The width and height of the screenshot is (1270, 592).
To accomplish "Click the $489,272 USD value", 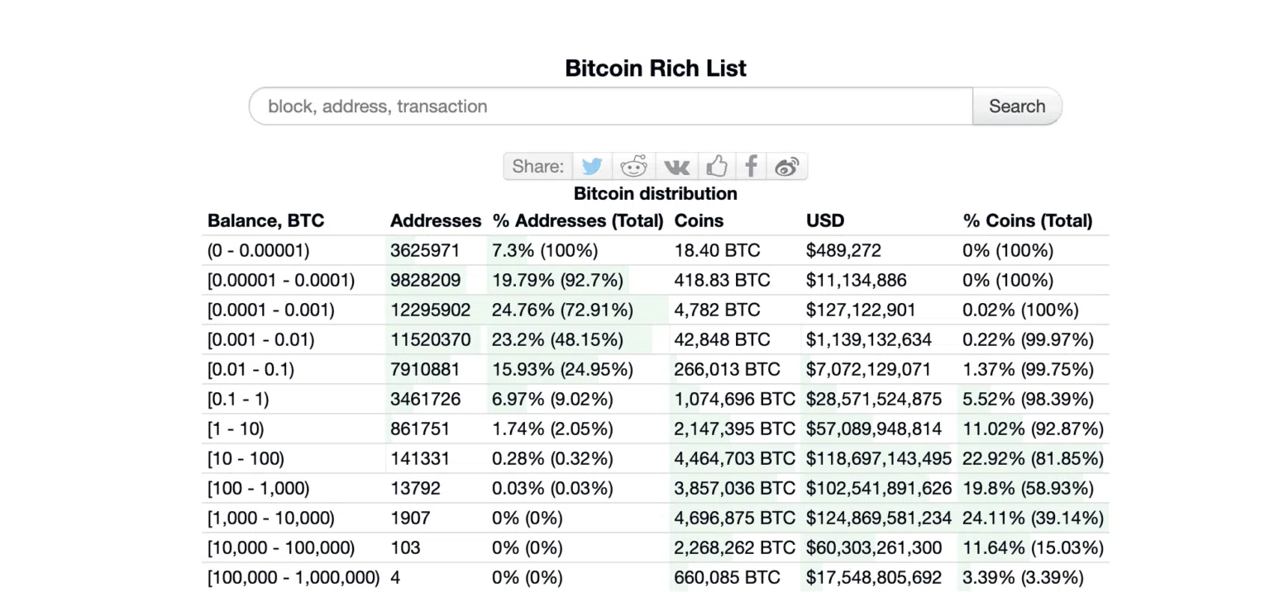I will point(843,250).
